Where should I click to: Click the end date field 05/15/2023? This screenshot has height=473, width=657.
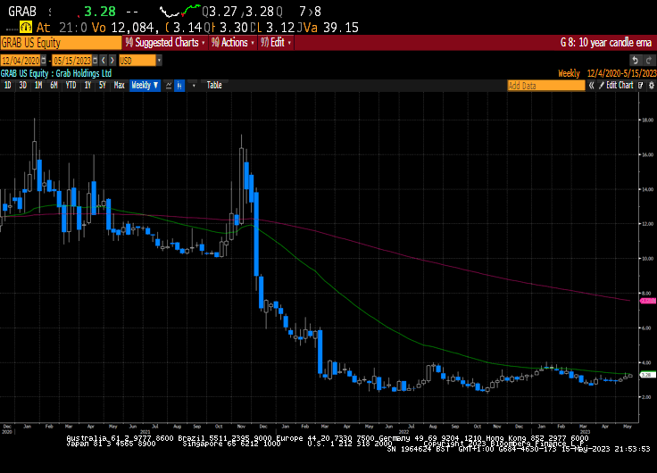coord(71,61)
